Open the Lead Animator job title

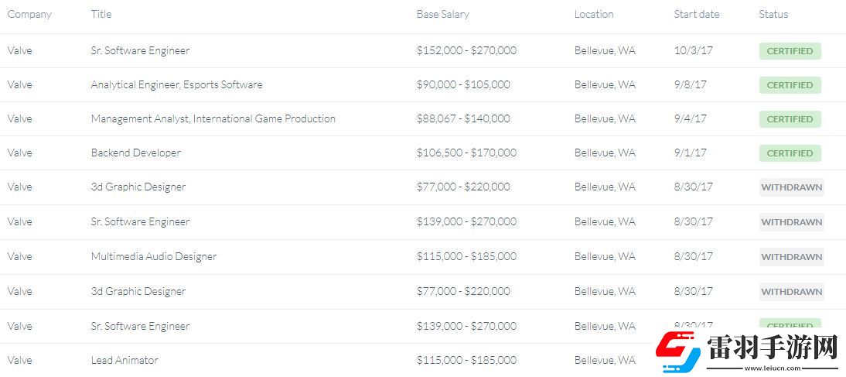(x=125, y=360)
